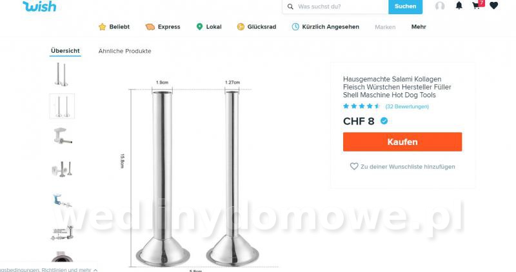Expand the Mehr menu
Viewport: 516px width, 272px height.
pyautogui.click(x=419, y=26)
